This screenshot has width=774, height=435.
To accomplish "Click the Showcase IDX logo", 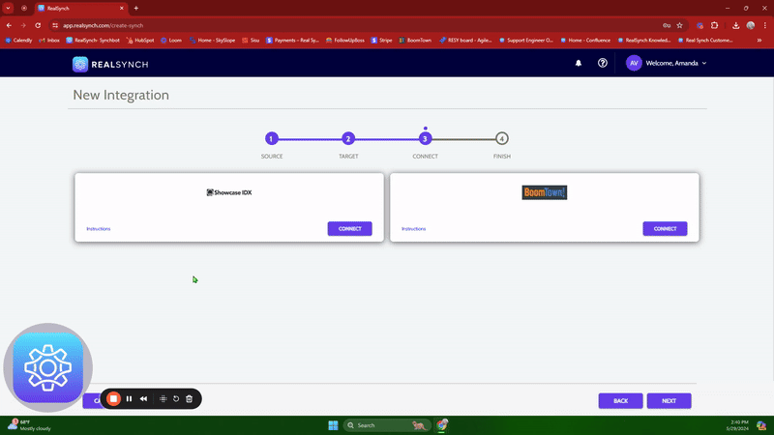I will tap(229, 192).
